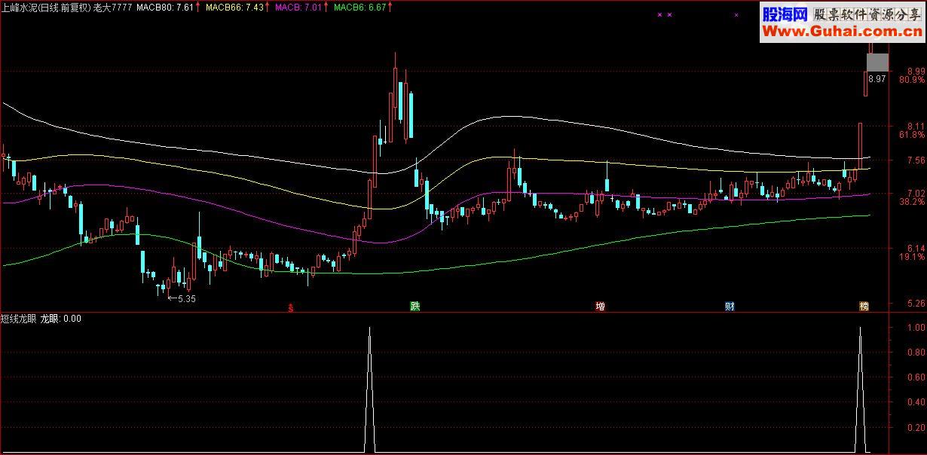The image size is (927, 455).
Task: Select the MACB80: 7.61 indicator value
Action: pos(165,7)
